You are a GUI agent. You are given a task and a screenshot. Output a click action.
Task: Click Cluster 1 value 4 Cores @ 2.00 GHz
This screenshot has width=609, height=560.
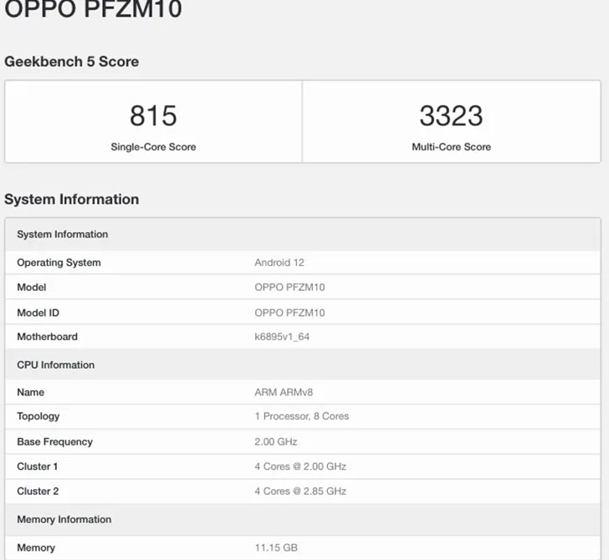tap(300, 466)
